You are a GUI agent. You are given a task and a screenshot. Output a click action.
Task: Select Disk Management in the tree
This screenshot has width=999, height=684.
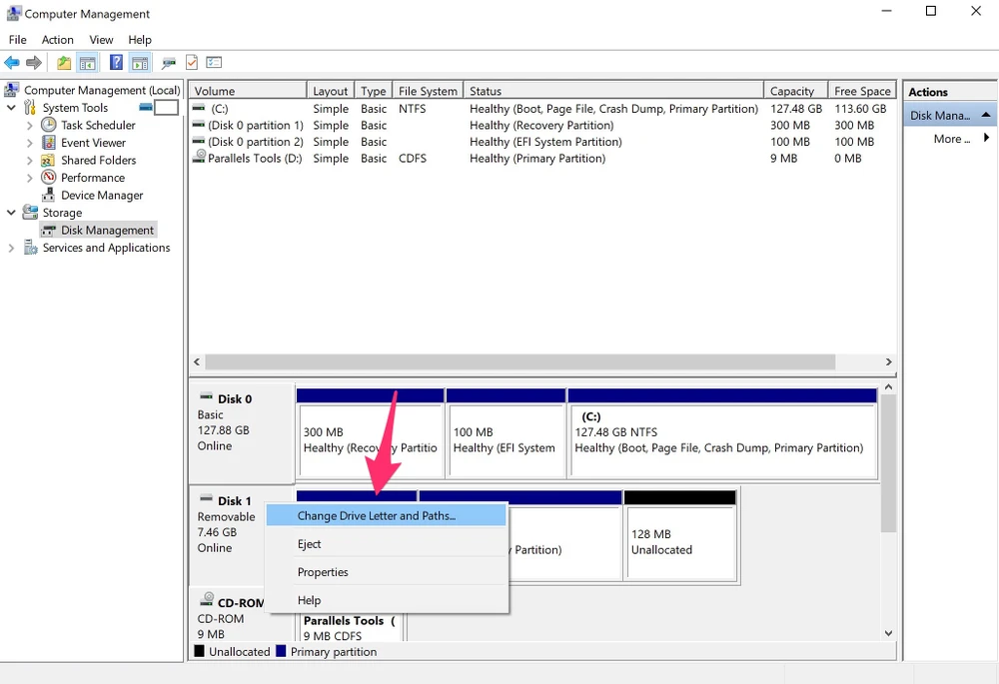click(107, 230)
